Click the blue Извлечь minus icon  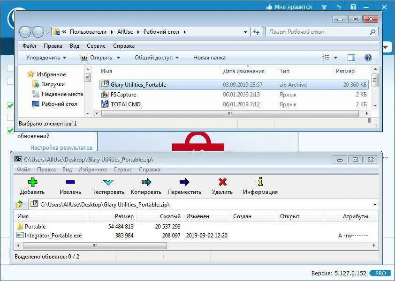[70, 182]
